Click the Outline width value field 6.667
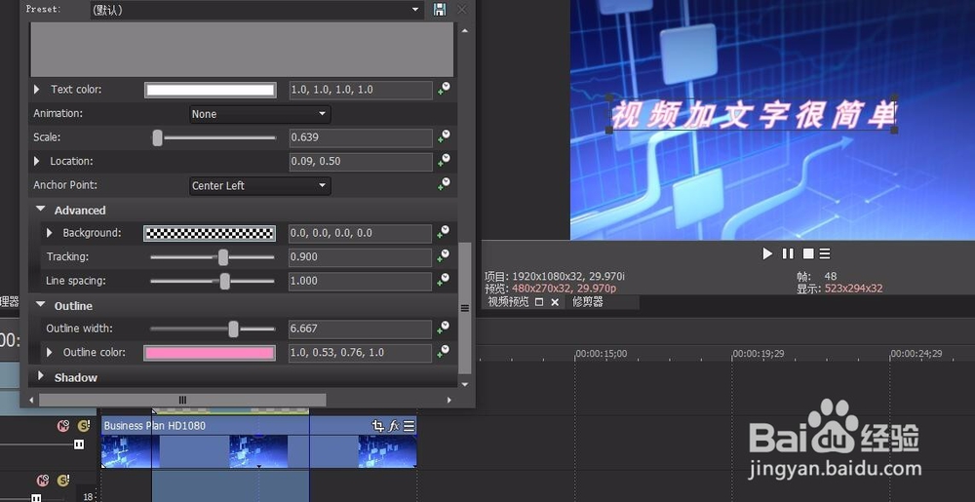The image size is (975, 502). click(360, 328)
